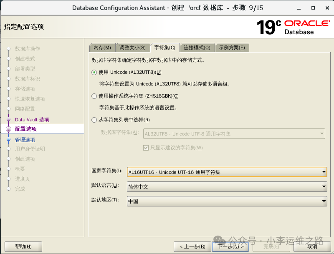Open the 数据库字符集 AL32UTF8 dropdown
The width and height of the screenshot is (334, 254).
234,134
